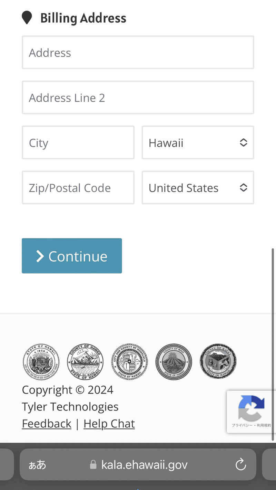This screenshot has width=276, height=490.
Task: Focus the City text field
Action: click(78, 142)
